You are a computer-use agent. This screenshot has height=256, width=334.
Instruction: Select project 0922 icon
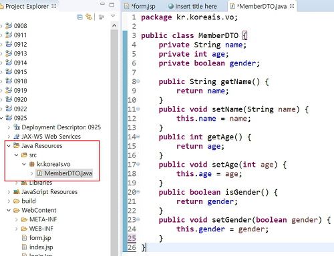click(x=9, y=109)
